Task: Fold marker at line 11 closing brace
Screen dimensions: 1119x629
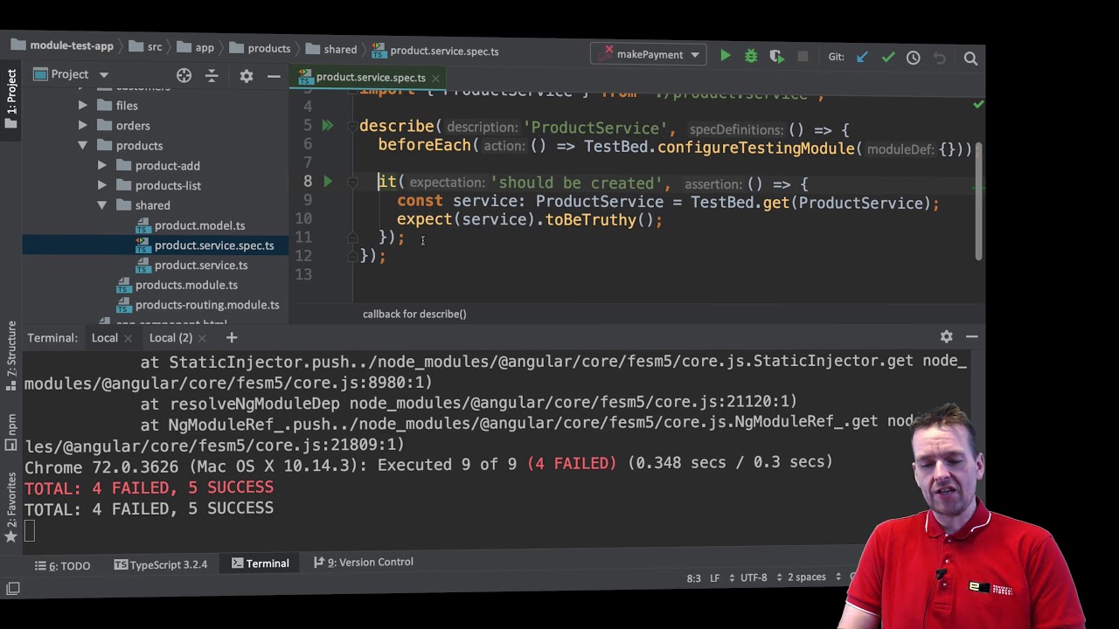Action: click(x=352, y=237)
